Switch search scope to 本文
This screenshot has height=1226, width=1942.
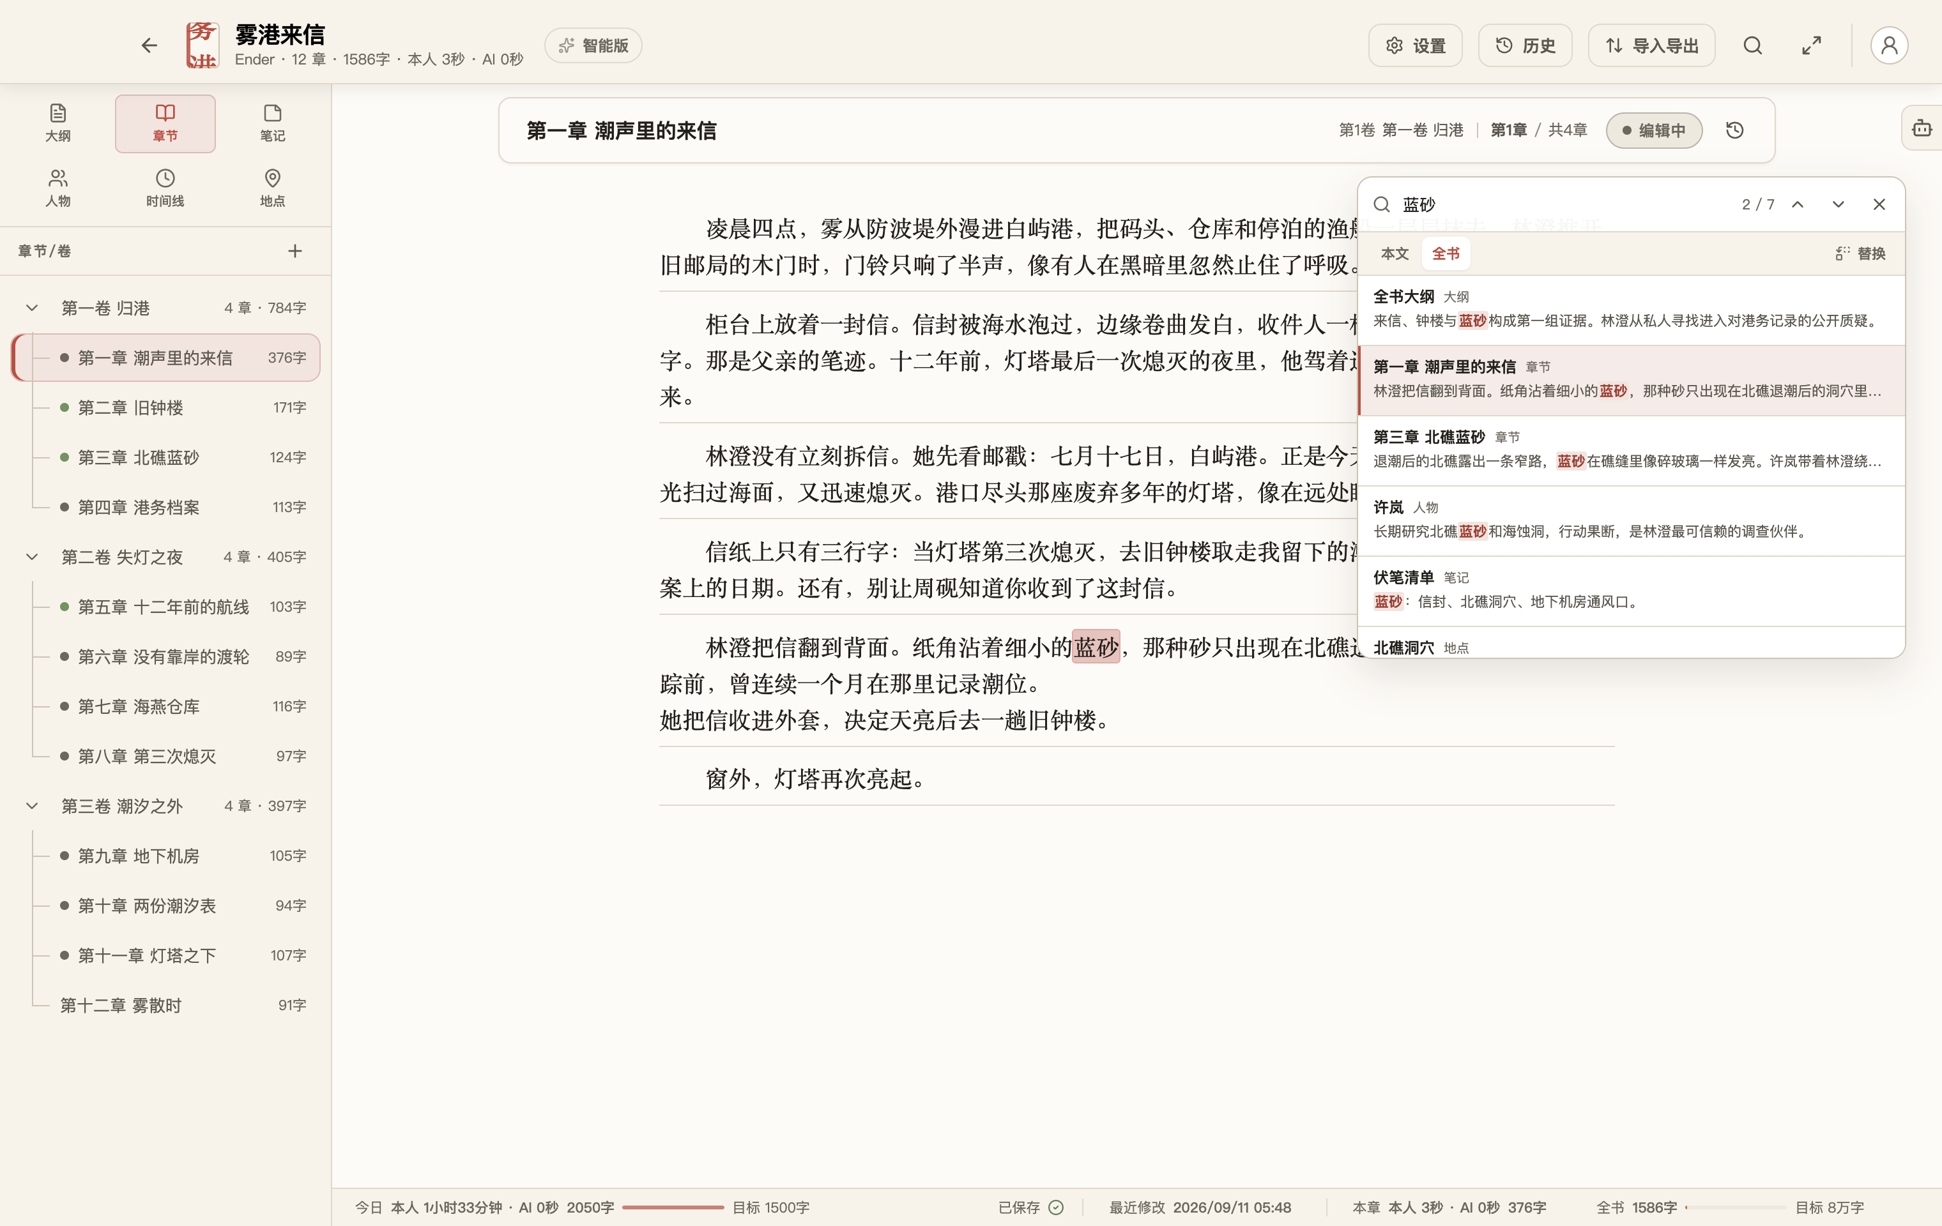(x=1395, y=253)
